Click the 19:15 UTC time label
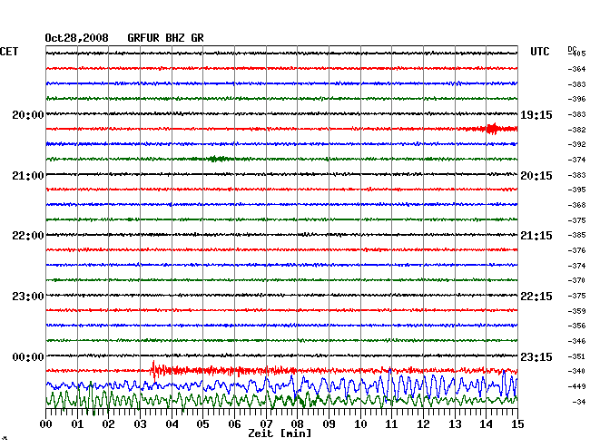Viewport: 590px width, 448px height. [x=536, y=115]
